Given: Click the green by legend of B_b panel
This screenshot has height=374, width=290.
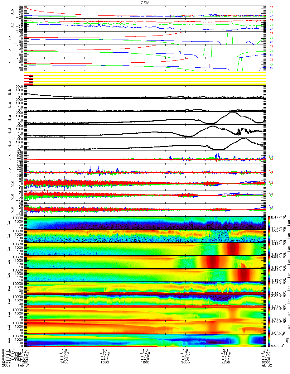Looking at the screenshot, I should coord(271,11).
